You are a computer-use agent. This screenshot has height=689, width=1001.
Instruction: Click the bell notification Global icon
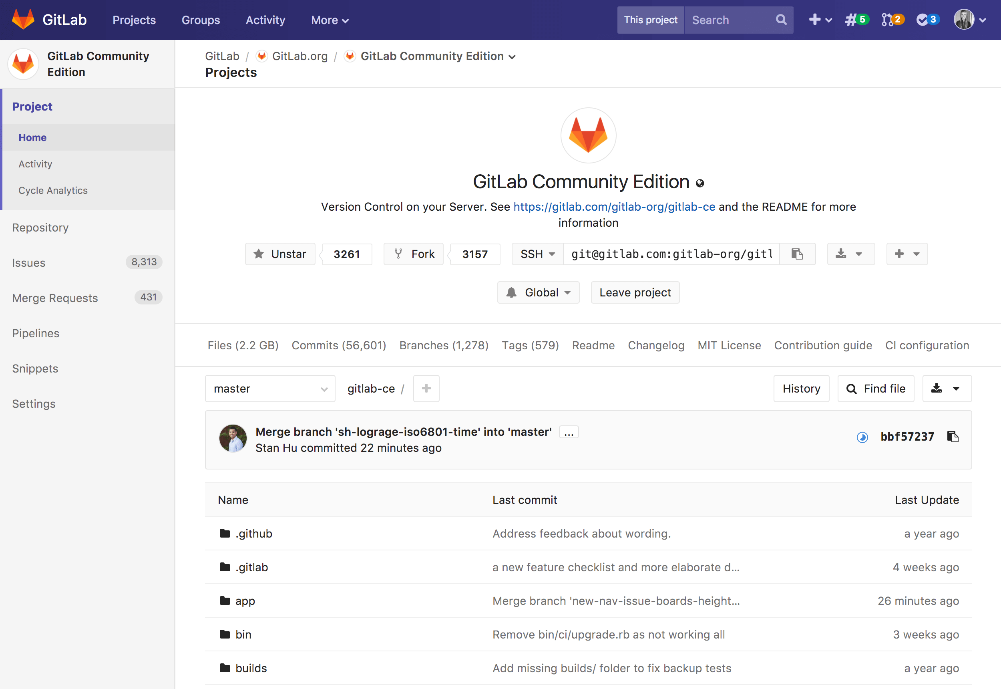pyautogui.click(x=512, y=292)
